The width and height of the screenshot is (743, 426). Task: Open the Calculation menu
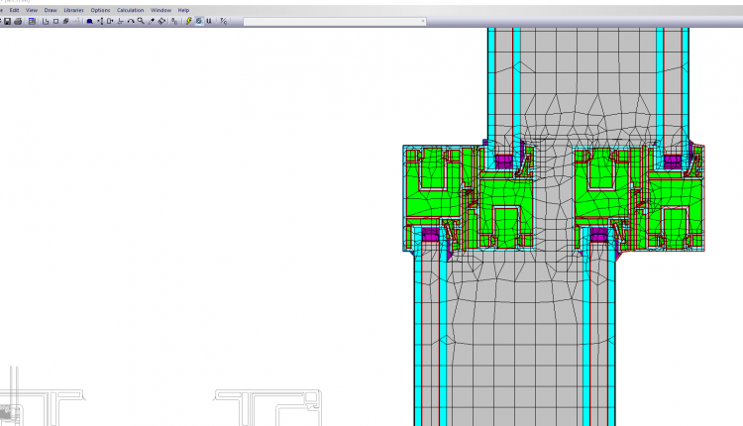click(x=130, y=10)
